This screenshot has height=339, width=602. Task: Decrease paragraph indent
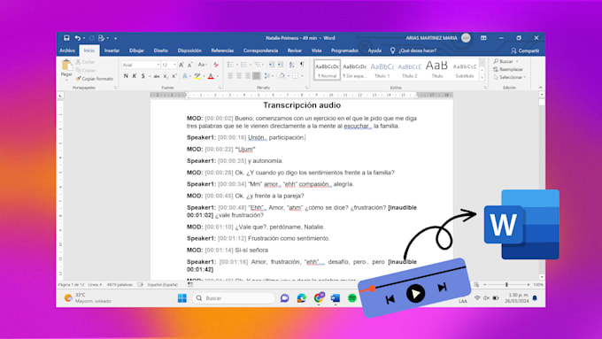pos(272,65)
